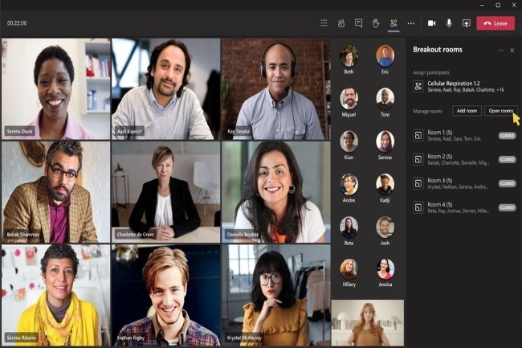Click the Room 1 door icon
522x348 pixels.
click(418, 135)
